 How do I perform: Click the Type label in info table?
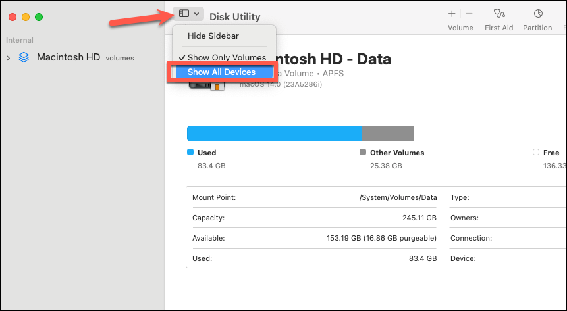point(460,198)
